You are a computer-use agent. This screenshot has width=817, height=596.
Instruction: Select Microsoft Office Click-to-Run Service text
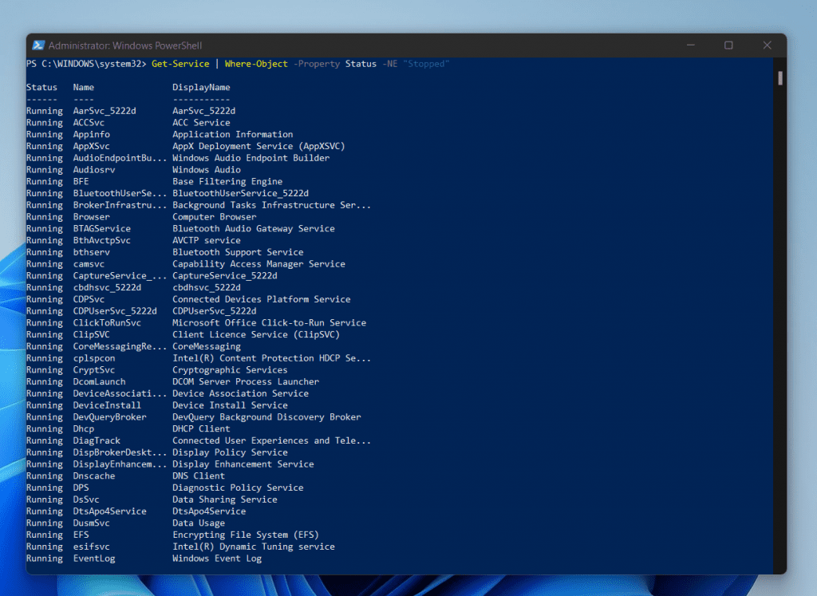[269, 323]
